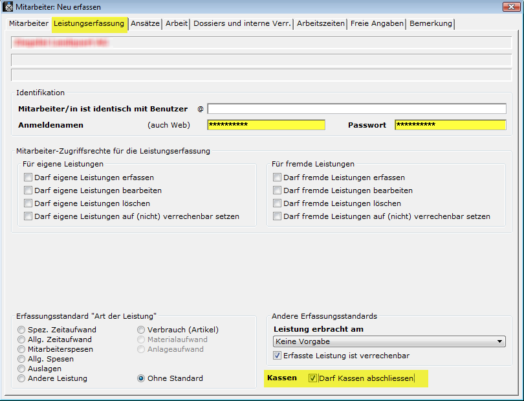The height and width of the screenshot is (401, 524).
Task: Check Darf fremde Leistungen löschen
Action: (x=277, y=203)
